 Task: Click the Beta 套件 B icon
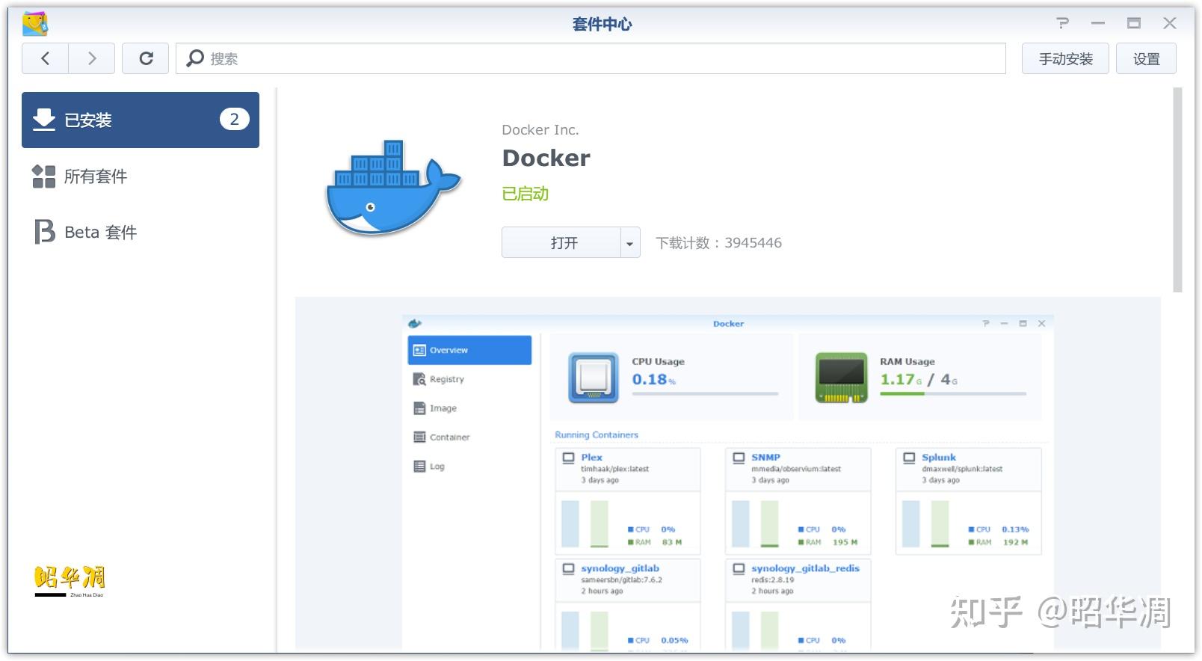click(45, 232)
